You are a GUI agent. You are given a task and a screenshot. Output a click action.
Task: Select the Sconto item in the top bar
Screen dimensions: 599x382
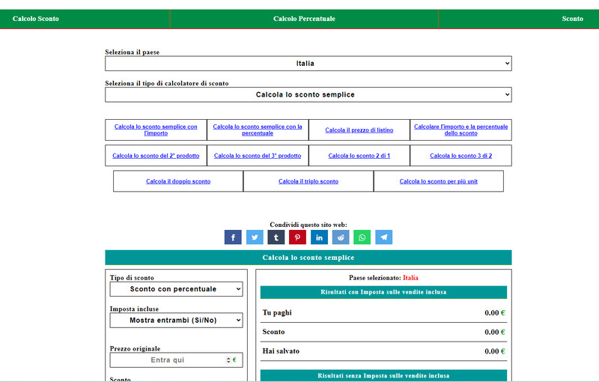(572, 19)
